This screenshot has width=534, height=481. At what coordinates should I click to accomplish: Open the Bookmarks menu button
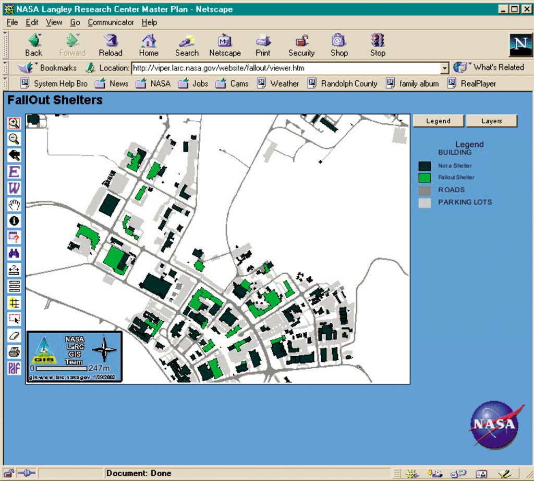pos(47,67)
